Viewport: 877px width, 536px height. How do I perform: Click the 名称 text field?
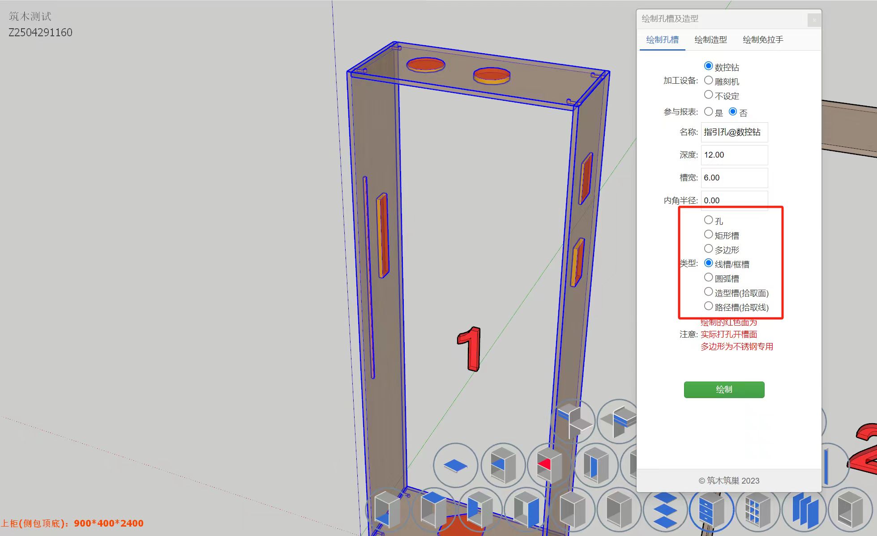click(734, 132)
